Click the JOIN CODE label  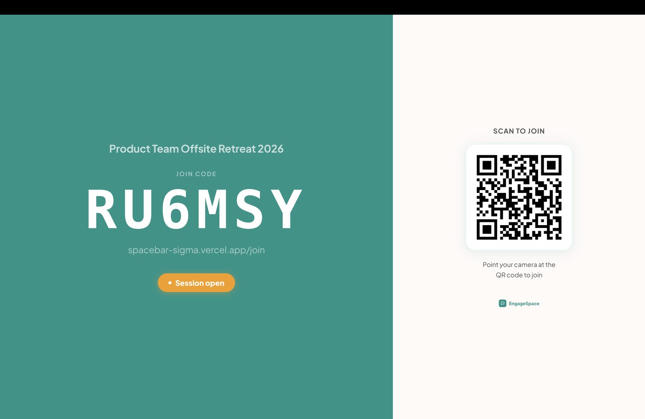pos(196,174)
